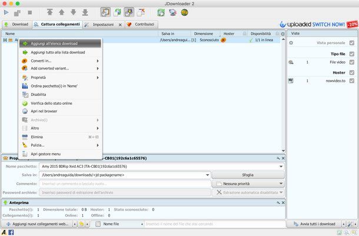The height and width of the screenshot is (236, 359).
Task: Close the Impostazioni tab with X
Action: 120,25
